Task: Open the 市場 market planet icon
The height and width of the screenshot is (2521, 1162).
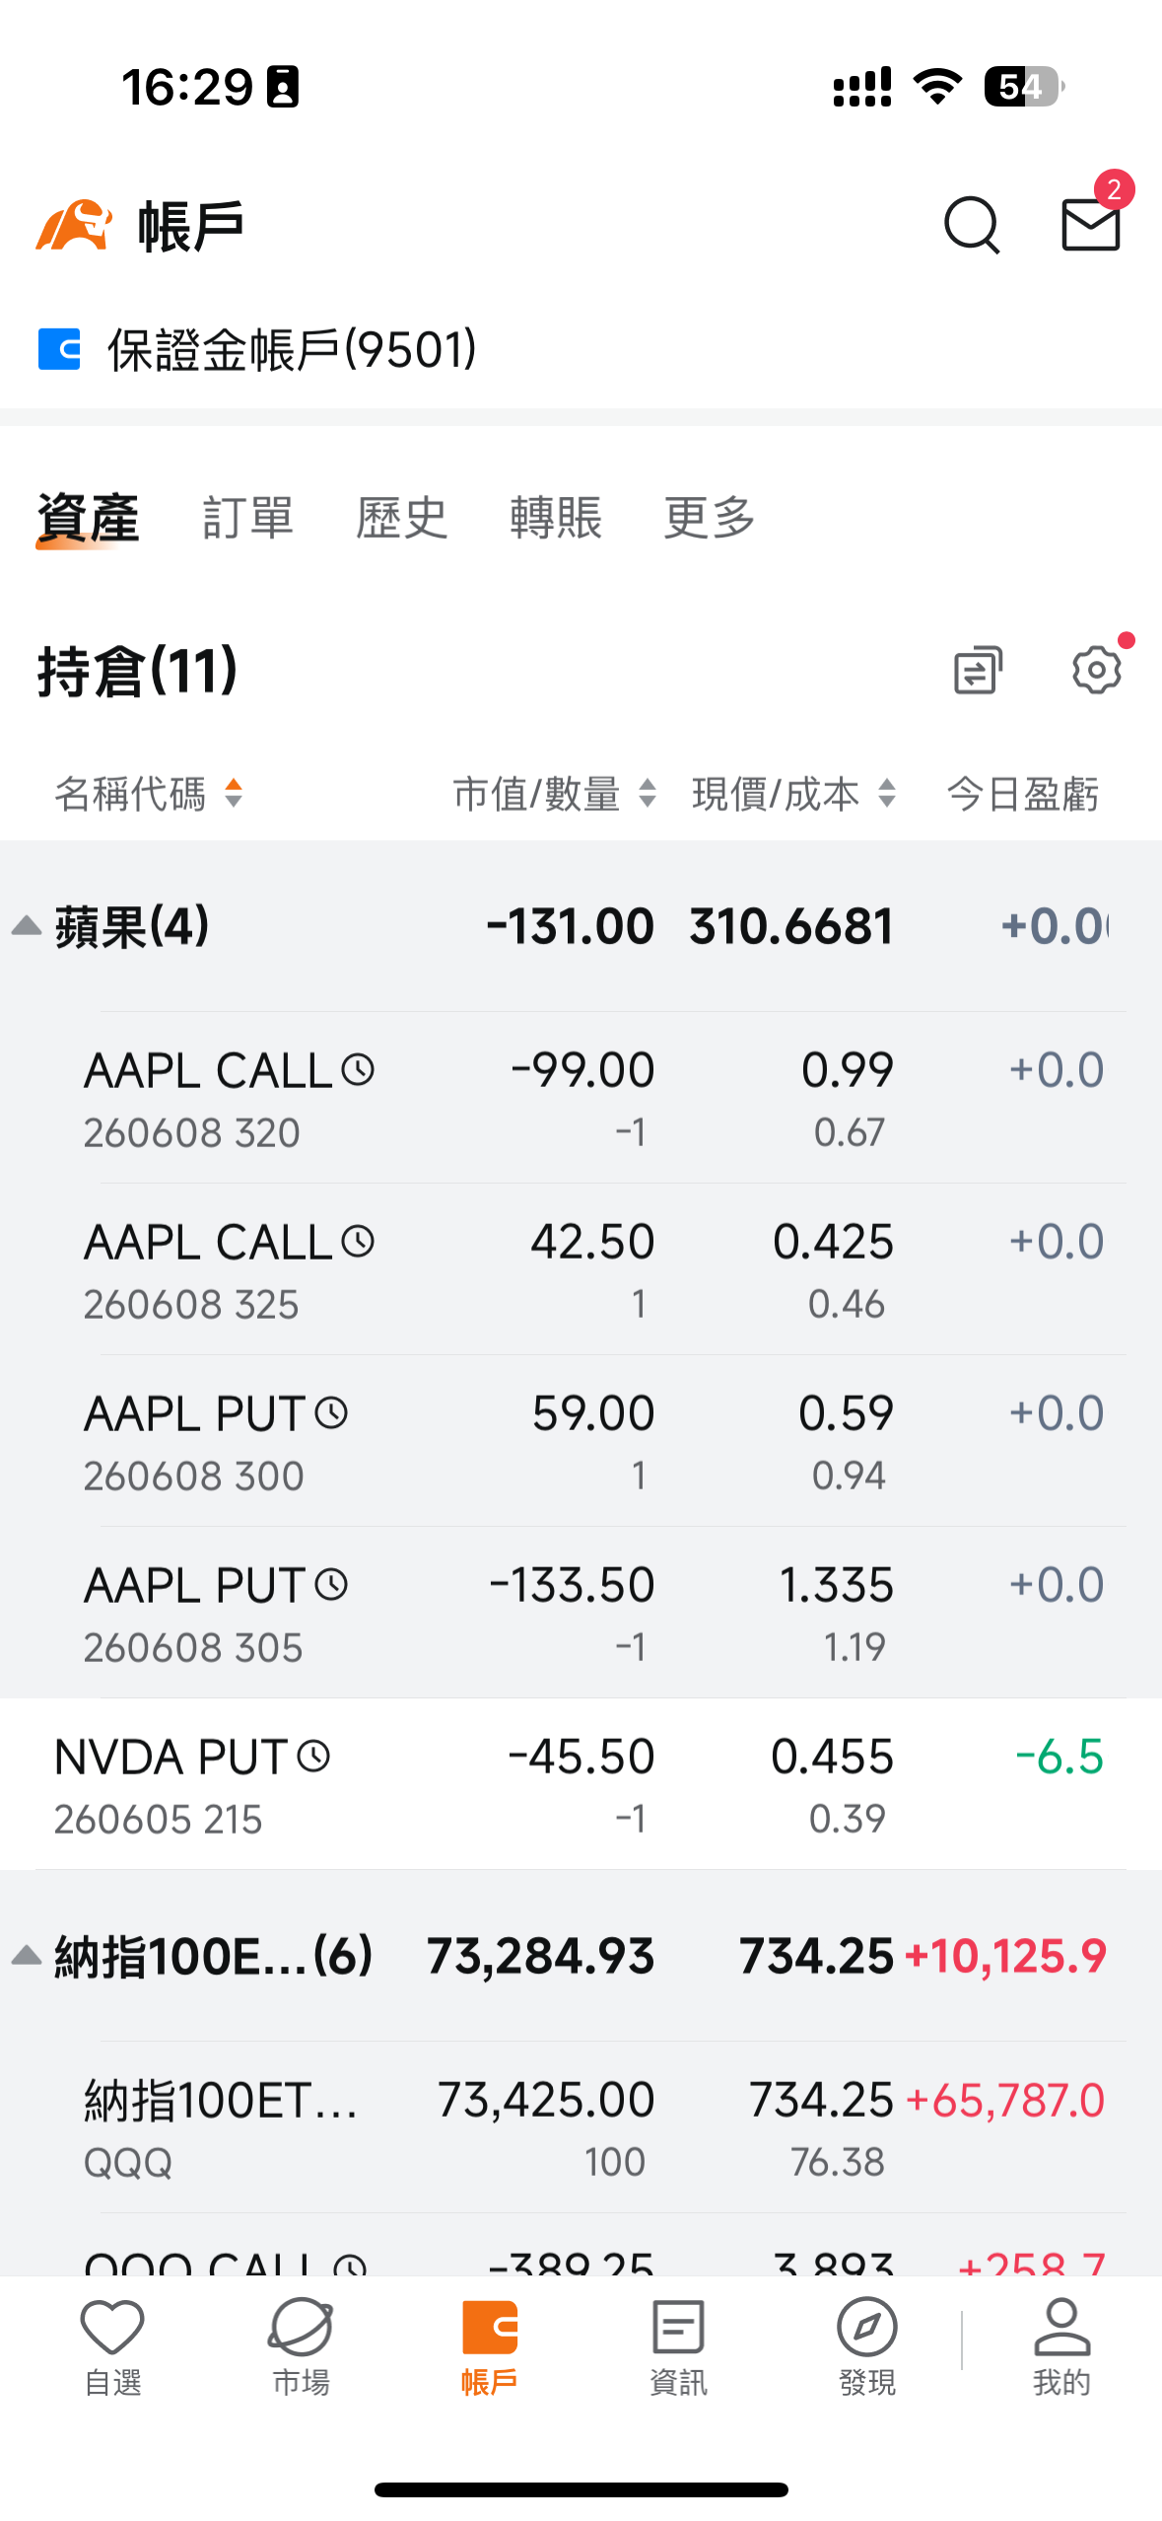Action: point(301,2347)
